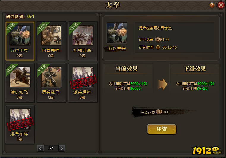Select the 厉兵秣马 spearman icon
226x158 pixels.
[x=51, y=77]
